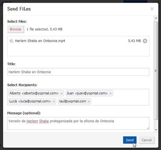161x150 pixels.
Task: Click the '1 file selected, 5.43 MB' summary text
Action: coord(44,29)
